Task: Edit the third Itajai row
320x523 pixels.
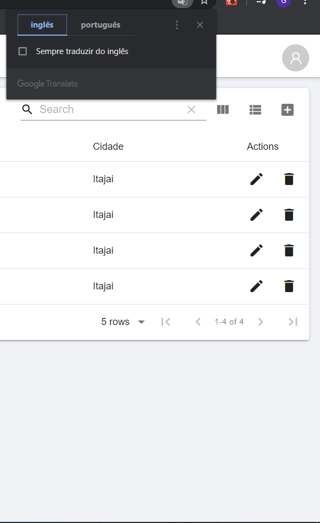Action: pos(256,250)
